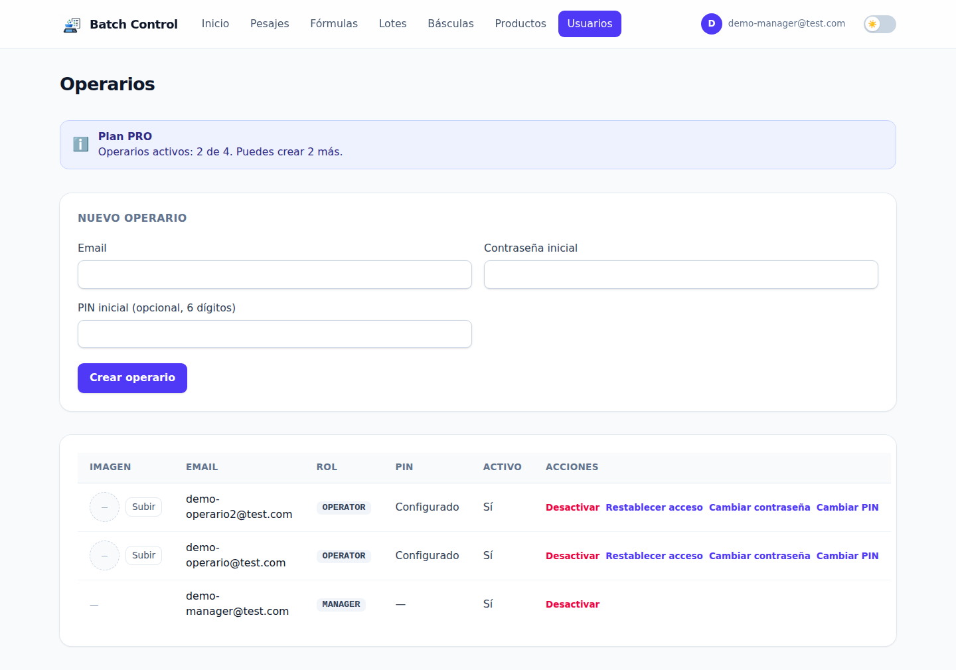Screen dimensions: 956x670
Task: Open the Básculas section
Action: pos(451,24)
